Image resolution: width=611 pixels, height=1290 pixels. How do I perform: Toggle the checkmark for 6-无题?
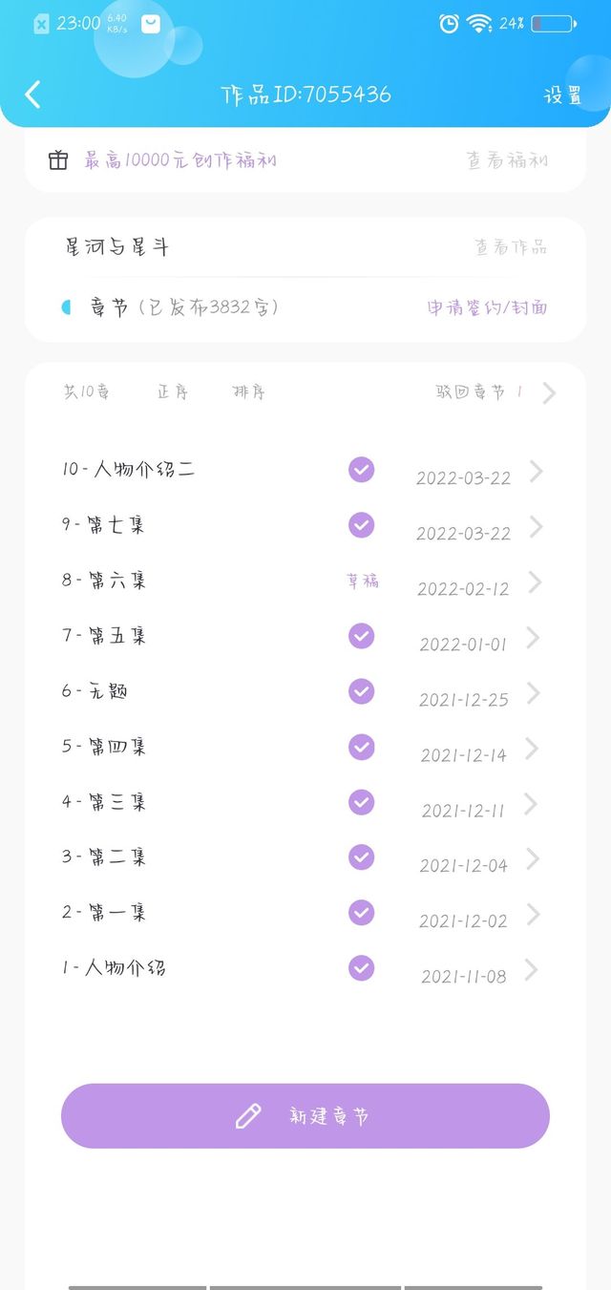pos(361,691)
